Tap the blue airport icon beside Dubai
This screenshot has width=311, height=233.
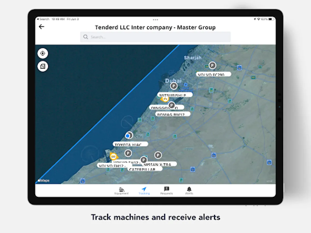click(186, 85)
